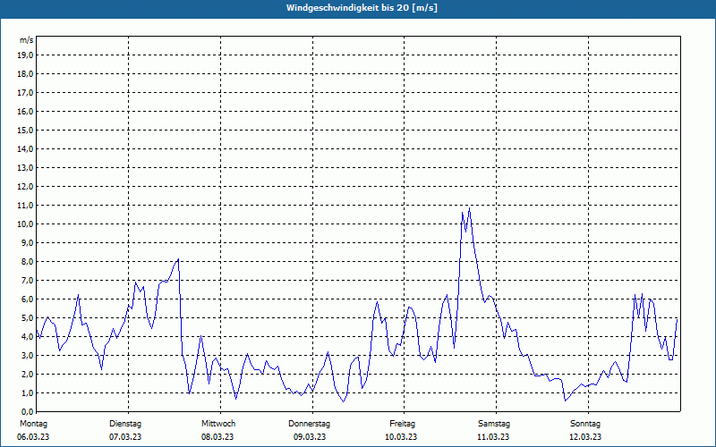This screenshot has width=716, height=447.
Task: Select the 15,0 y-axis label
Action: pyautogui.click(x=25, y=130)
